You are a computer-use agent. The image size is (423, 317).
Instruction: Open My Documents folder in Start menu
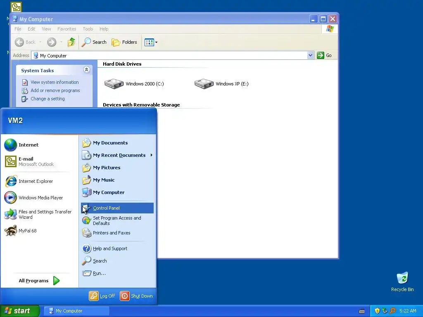[105, 143]
